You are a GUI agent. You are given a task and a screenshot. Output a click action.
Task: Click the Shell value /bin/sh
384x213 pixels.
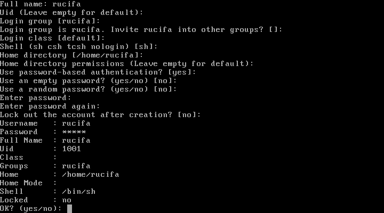pos(78,192)
